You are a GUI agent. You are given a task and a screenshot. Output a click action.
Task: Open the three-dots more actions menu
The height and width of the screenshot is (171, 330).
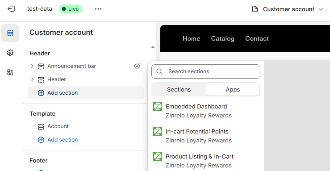(98, 9)
